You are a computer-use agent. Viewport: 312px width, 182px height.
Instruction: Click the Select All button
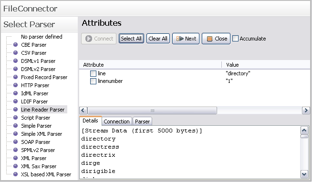131,39
